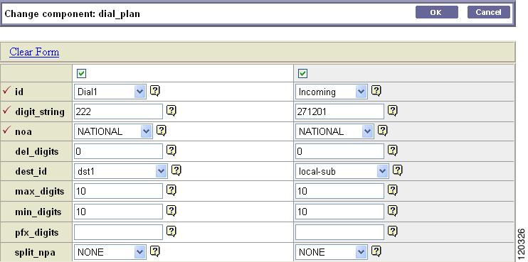Open help icon beside Dial1 id dropdown
Screen dimensions: 528x262
pyautogui.click(x=155, y=91)
